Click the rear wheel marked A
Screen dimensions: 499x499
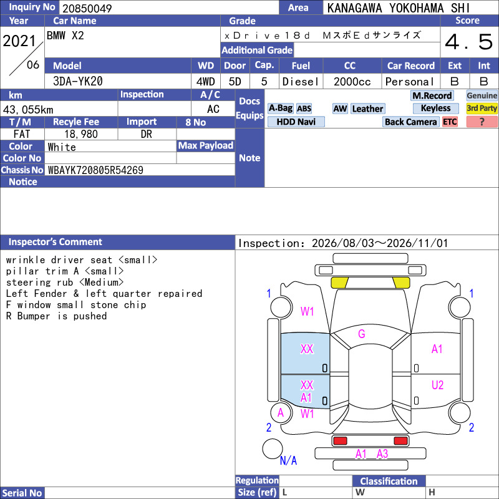point(281,412)
